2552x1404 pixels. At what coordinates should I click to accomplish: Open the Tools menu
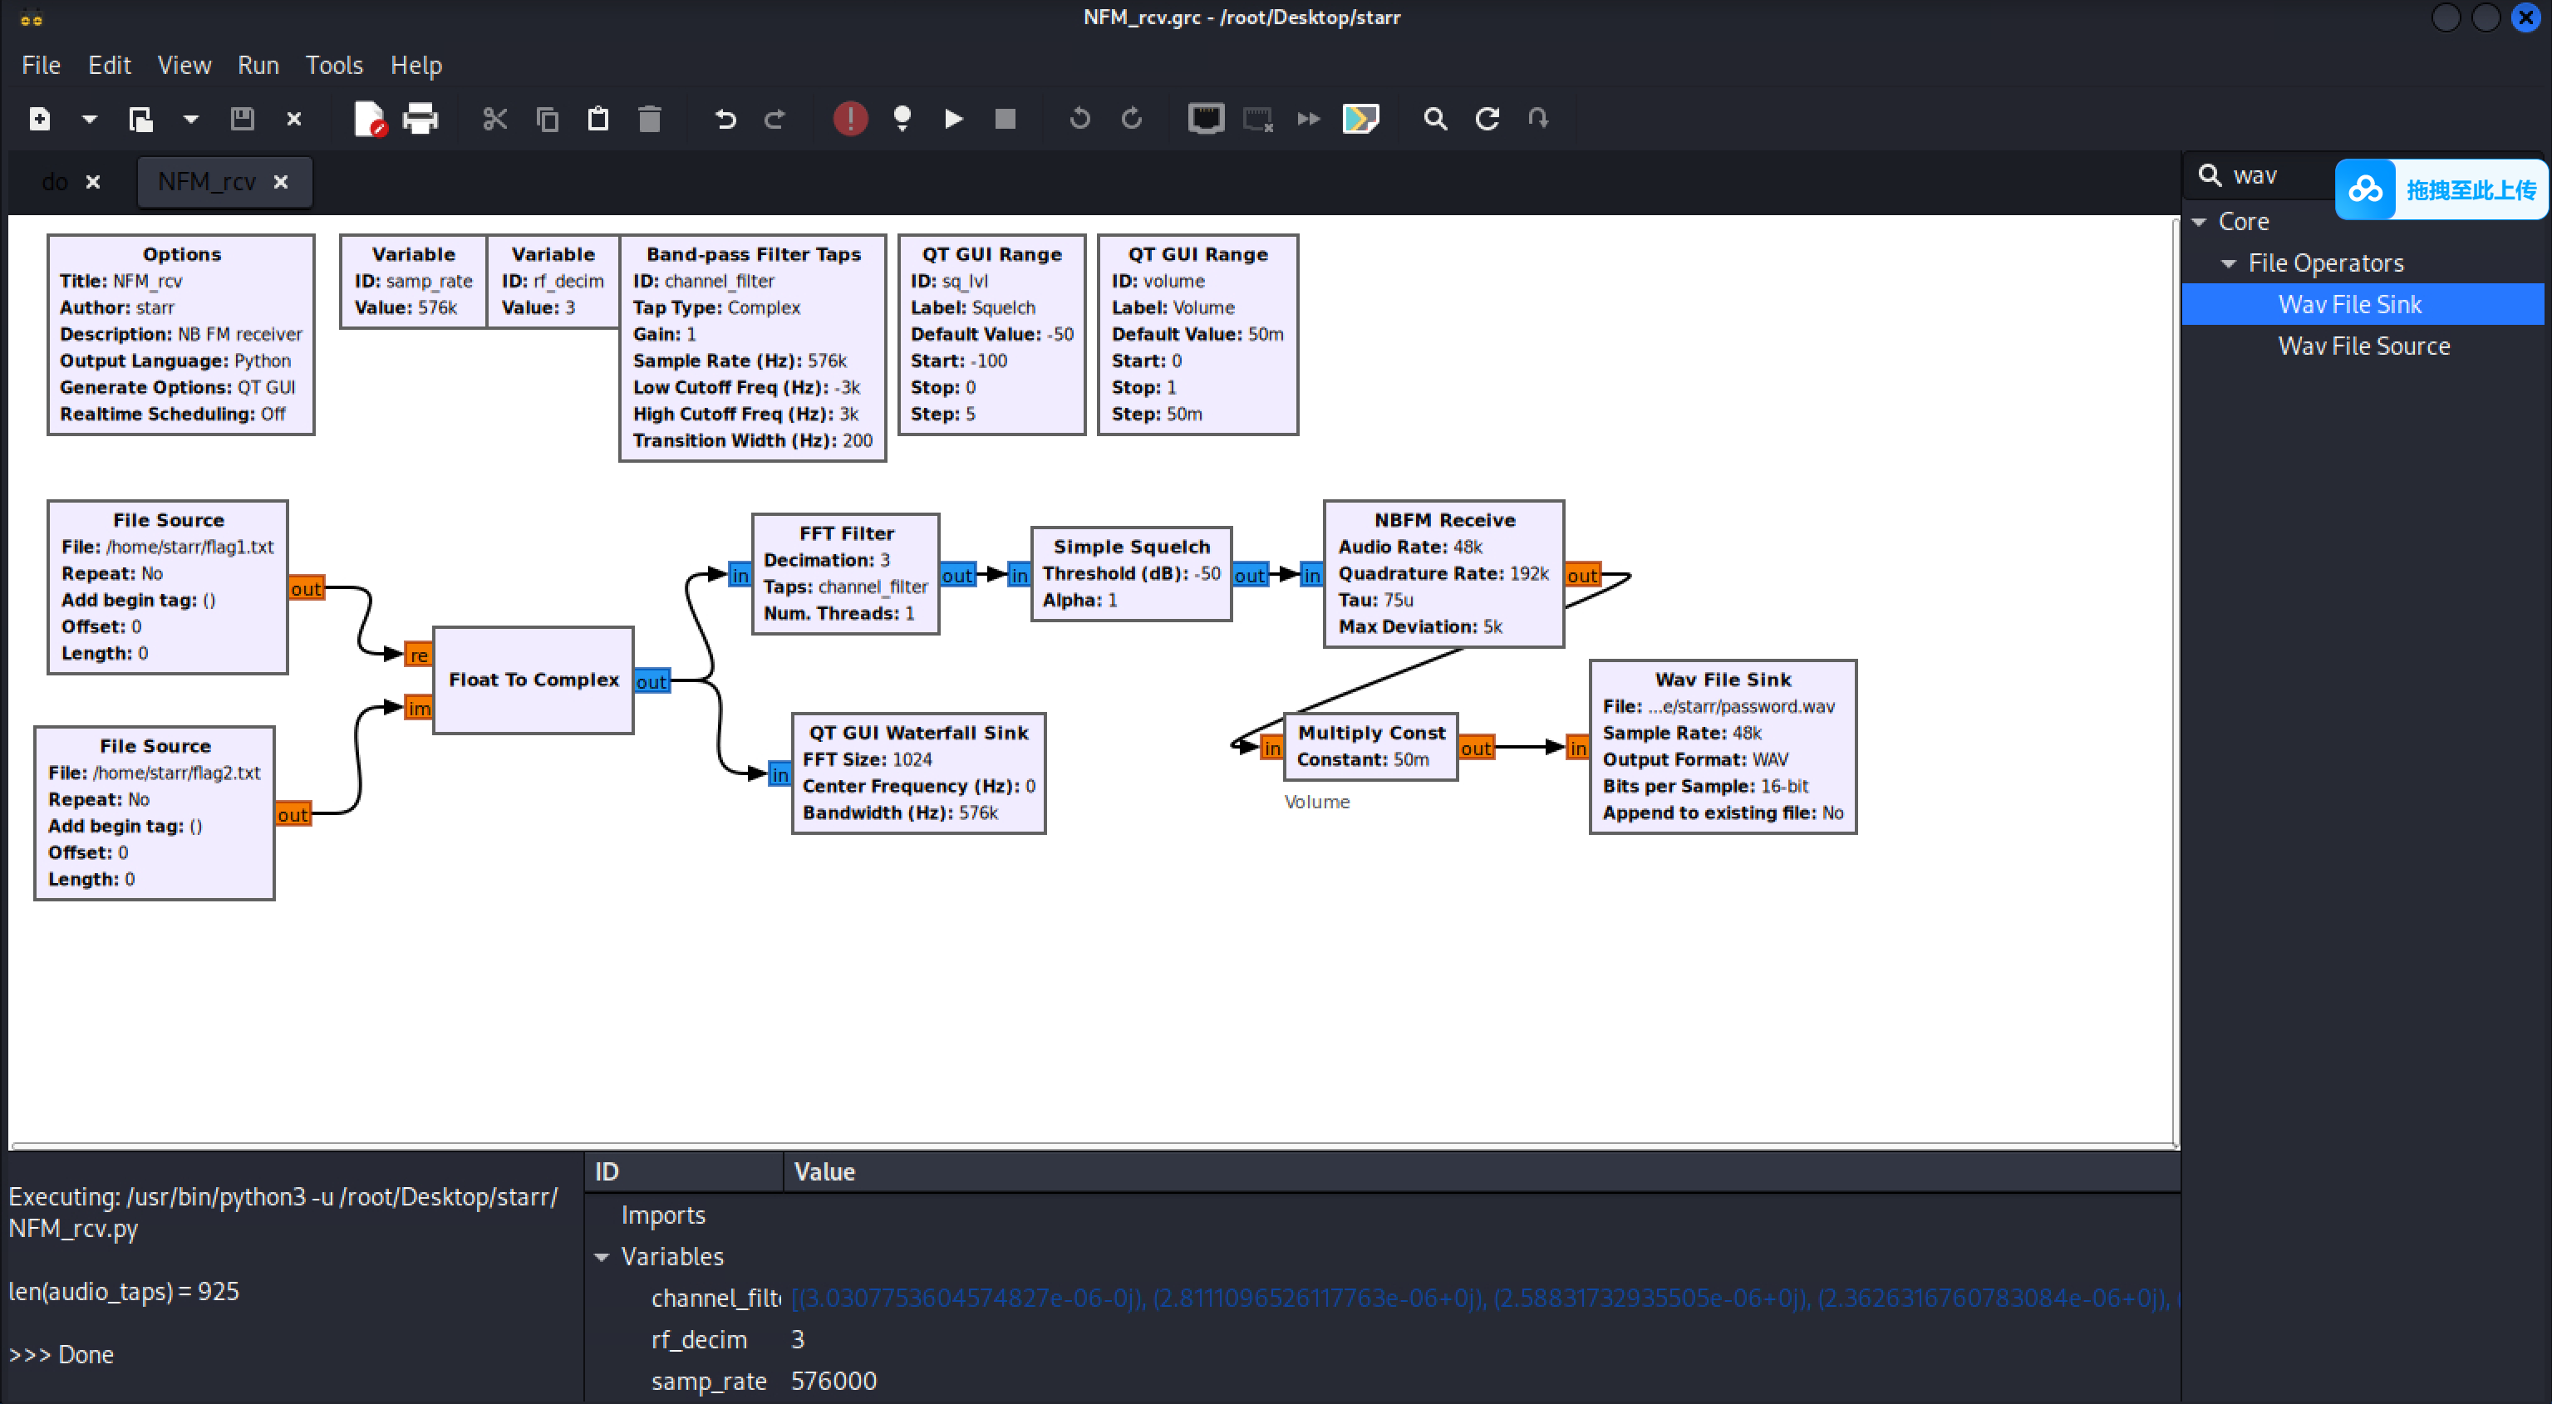(x=334, y=66)
